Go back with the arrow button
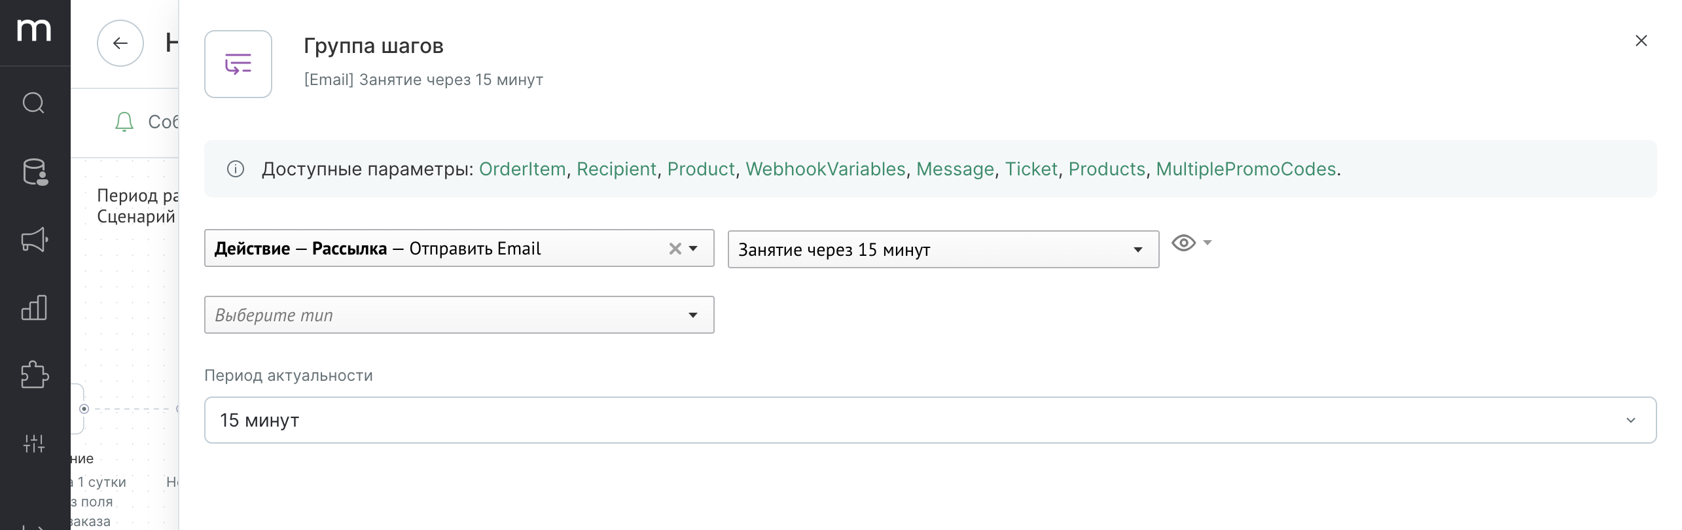This screenshot has width=1682, height=530. tap(120, 43)
